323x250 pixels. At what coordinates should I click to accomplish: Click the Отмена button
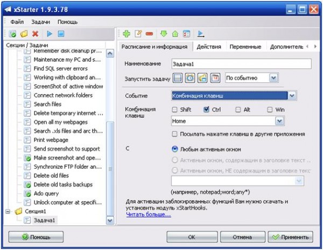click(243, 237)
